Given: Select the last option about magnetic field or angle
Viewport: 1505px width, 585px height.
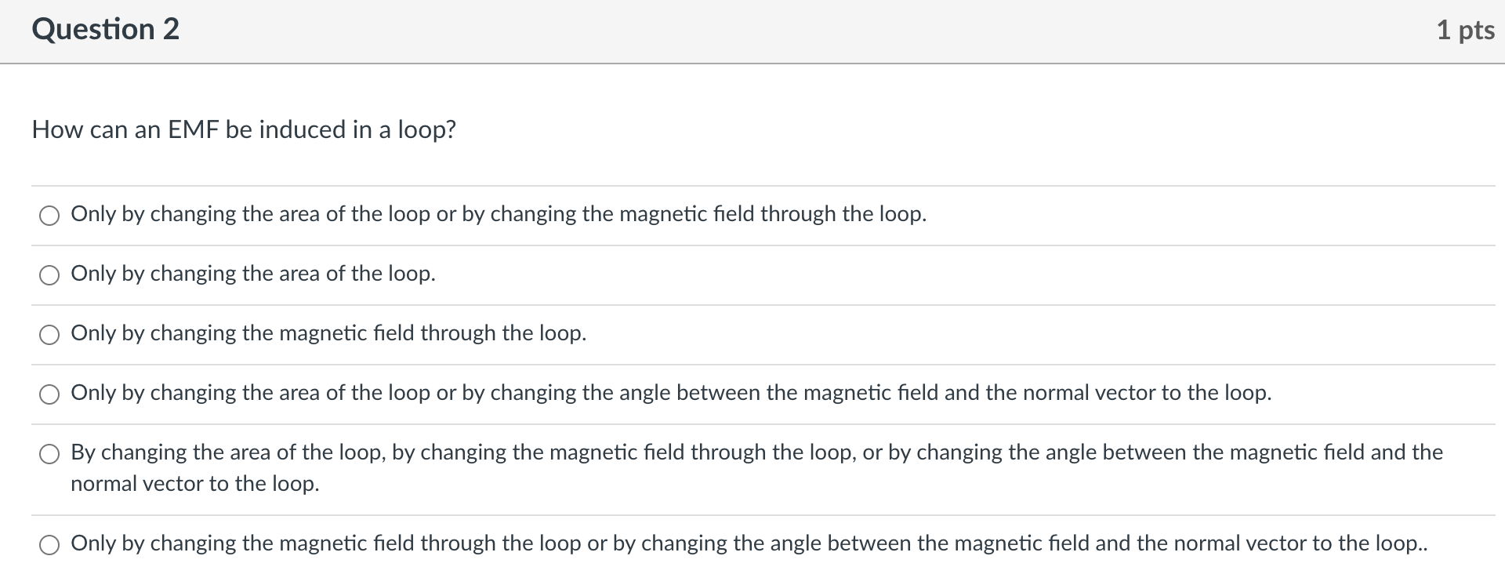Looking at the screenshot, I should [49, 544].
